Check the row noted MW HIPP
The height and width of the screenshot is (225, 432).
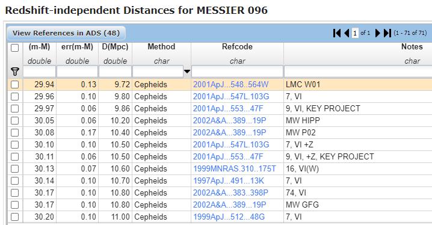tap(14, 121)
